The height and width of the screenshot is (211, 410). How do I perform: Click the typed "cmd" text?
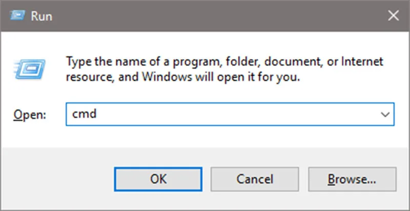(x=84, y=114)
